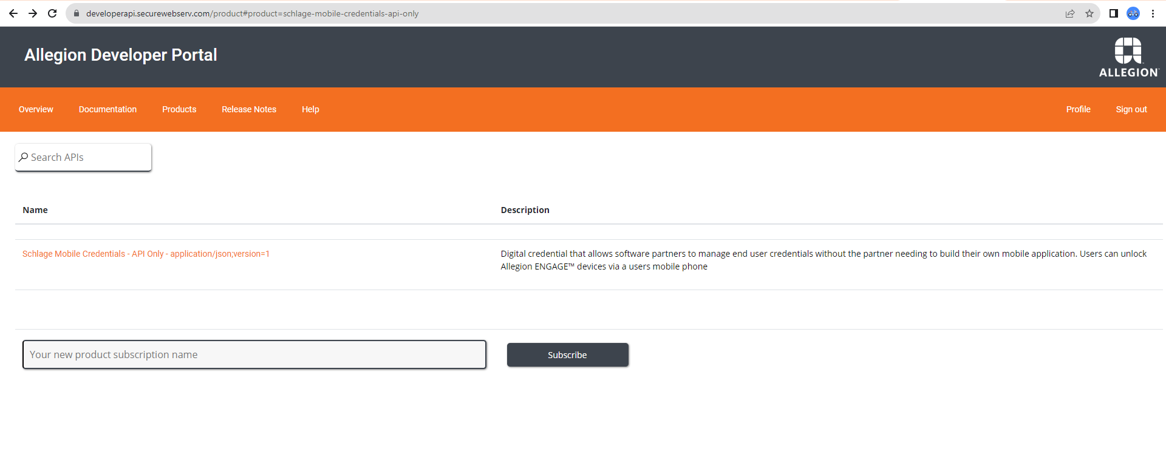Image resolution: width=1166 pixels, height=468 pixels.
Task: Go to Products page
Action: pos(179,109)
